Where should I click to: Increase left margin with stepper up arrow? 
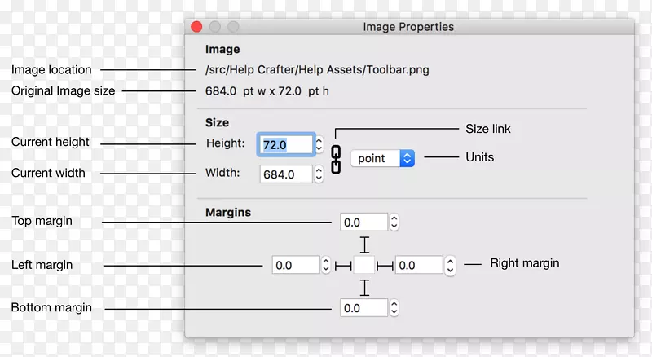(x=326, y=261)
